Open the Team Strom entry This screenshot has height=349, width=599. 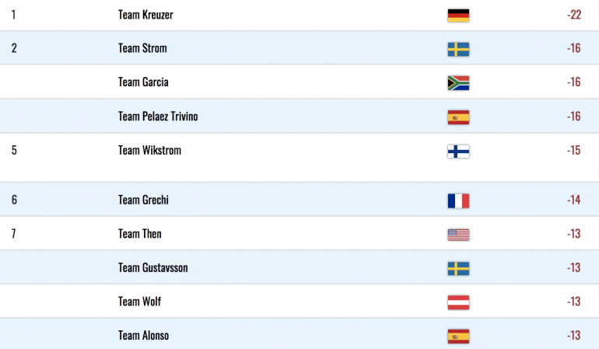[142, 48]
